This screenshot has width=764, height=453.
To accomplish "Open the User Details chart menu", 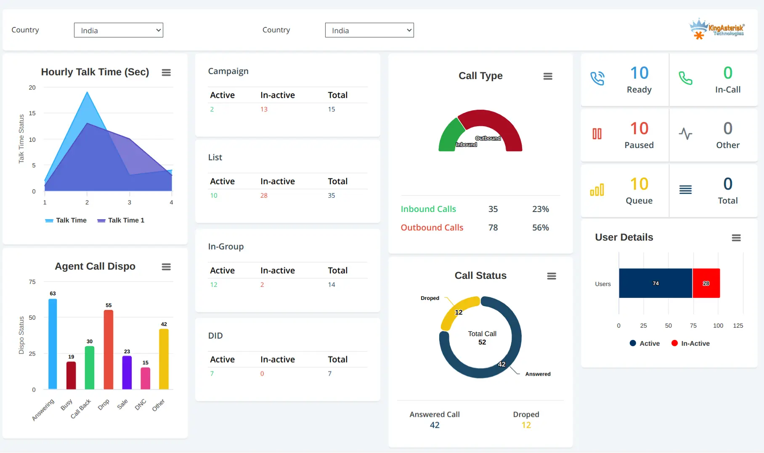I will 736,238.
